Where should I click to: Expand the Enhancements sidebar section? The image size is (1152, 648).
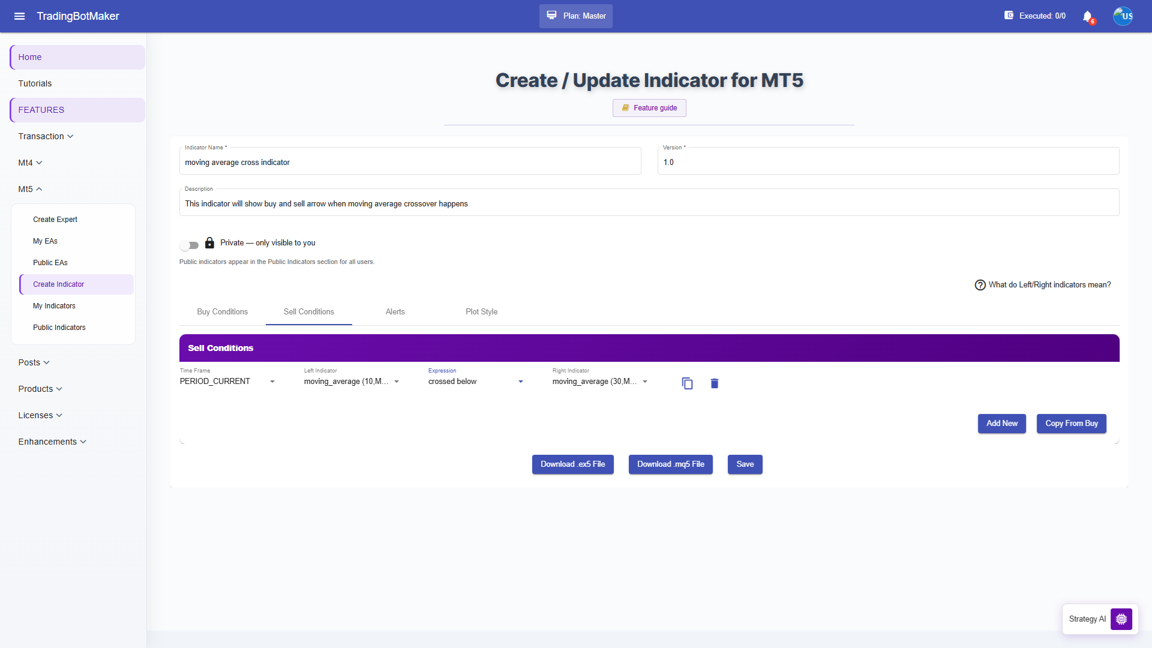[x=52, y=442]
